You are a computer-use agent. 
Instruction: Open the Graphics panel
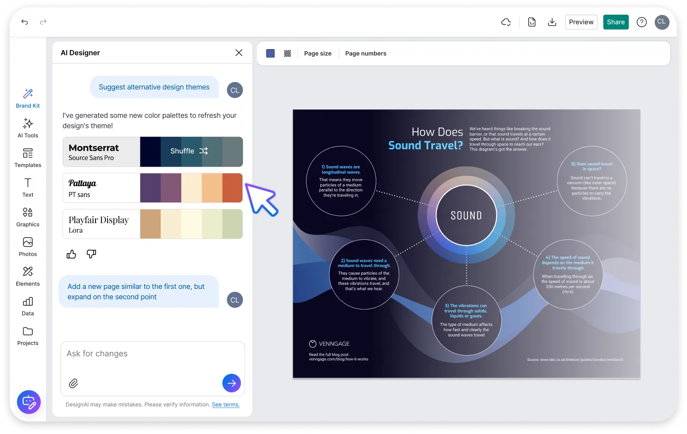click(28, 217)
